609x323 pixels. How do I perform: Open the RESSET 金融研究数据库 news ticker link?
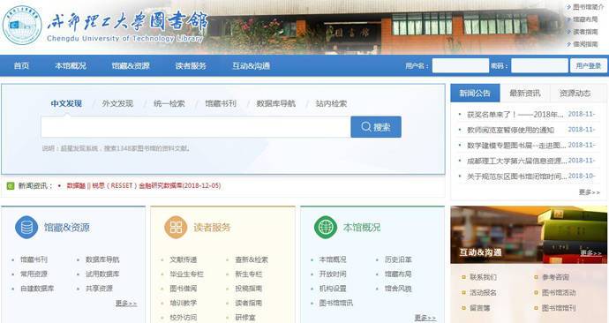[144, 186]
